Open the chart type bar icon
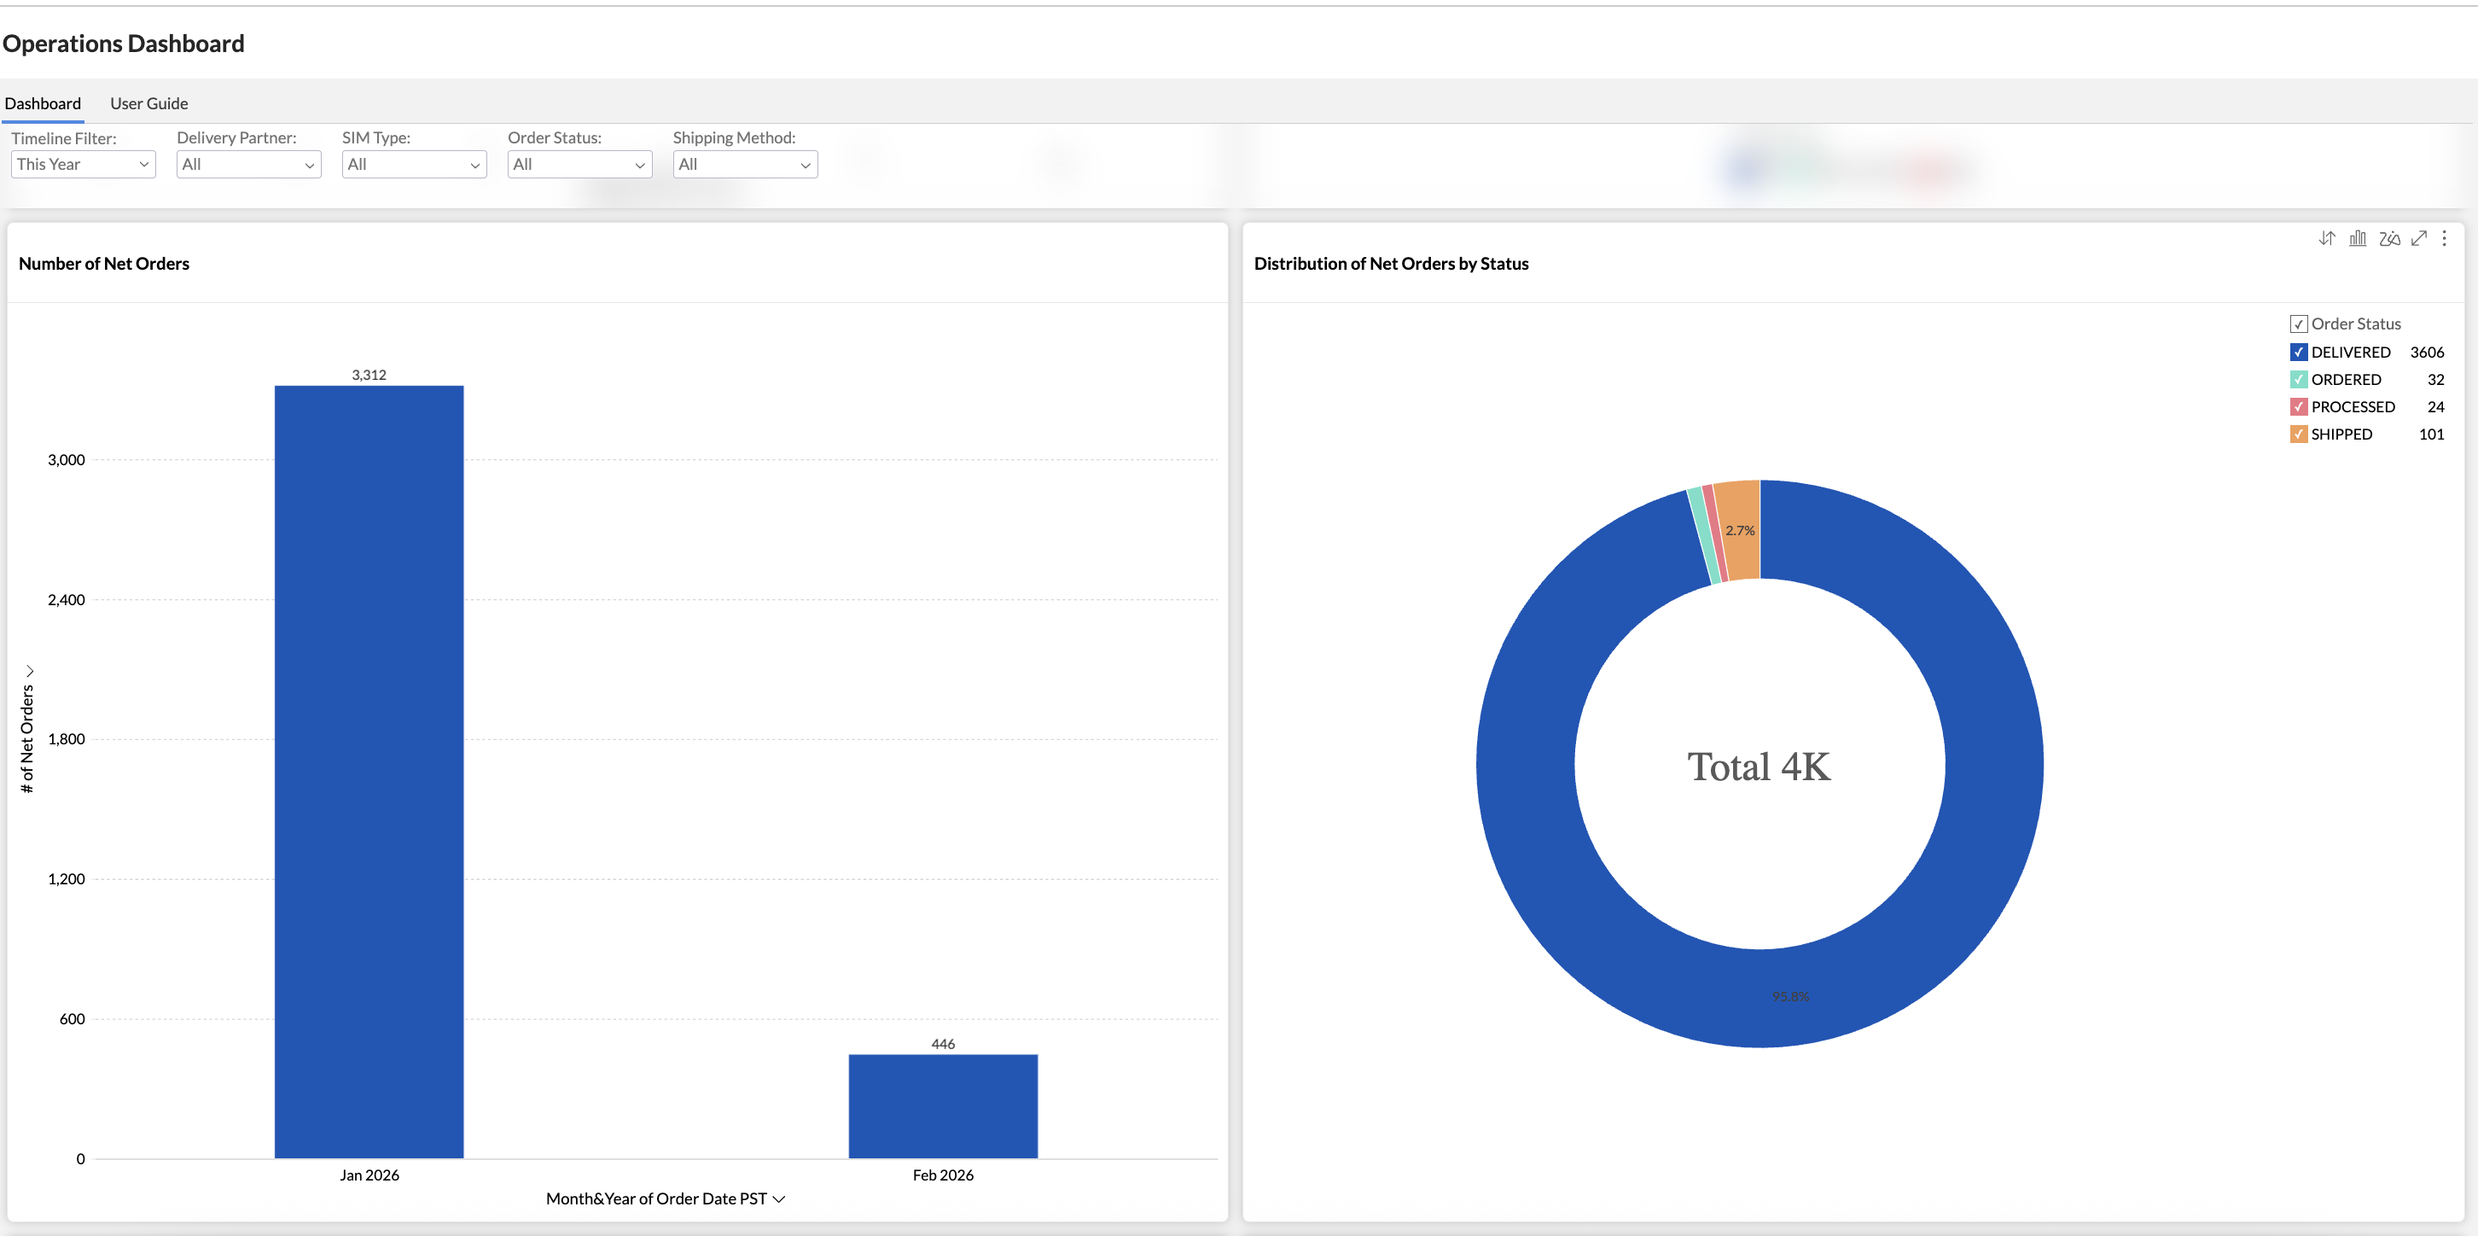Image resolution: width=2478 pixels, height=1236 pixels. point(2357,238)
